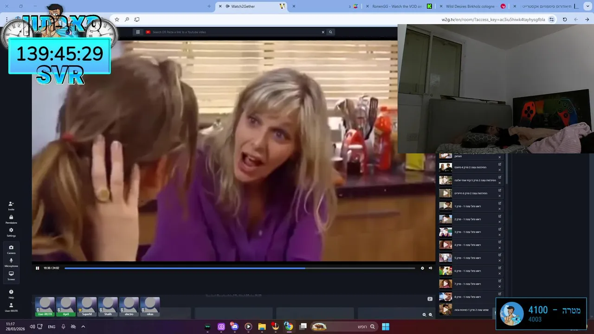The image size is (594, 334).
Task: Click title 'ראש גדול עונה 1 - פרק 5'
Action: click(x=467, y=258)
